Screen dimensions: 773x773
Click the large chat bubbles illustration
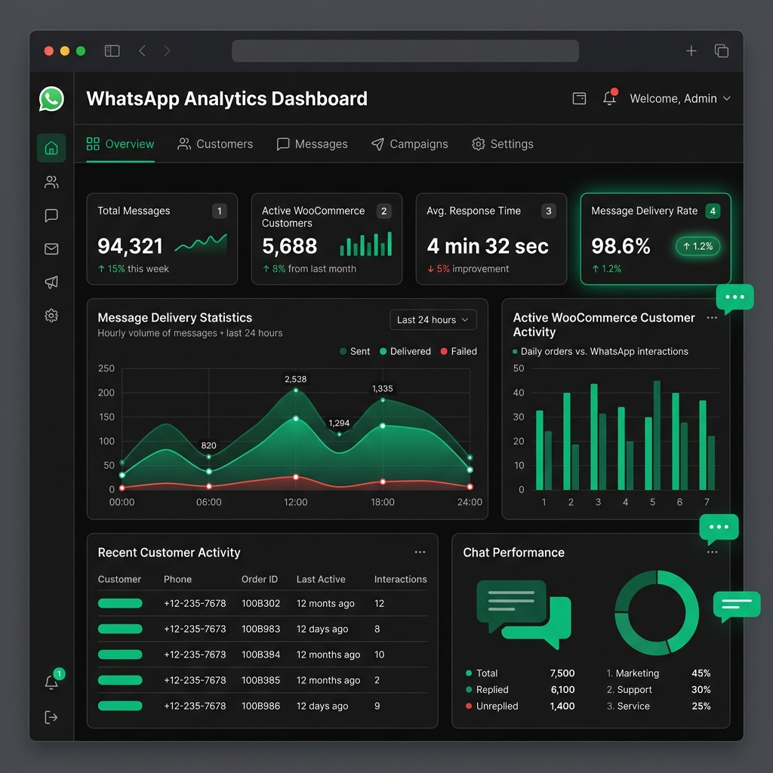pos(524,614)
